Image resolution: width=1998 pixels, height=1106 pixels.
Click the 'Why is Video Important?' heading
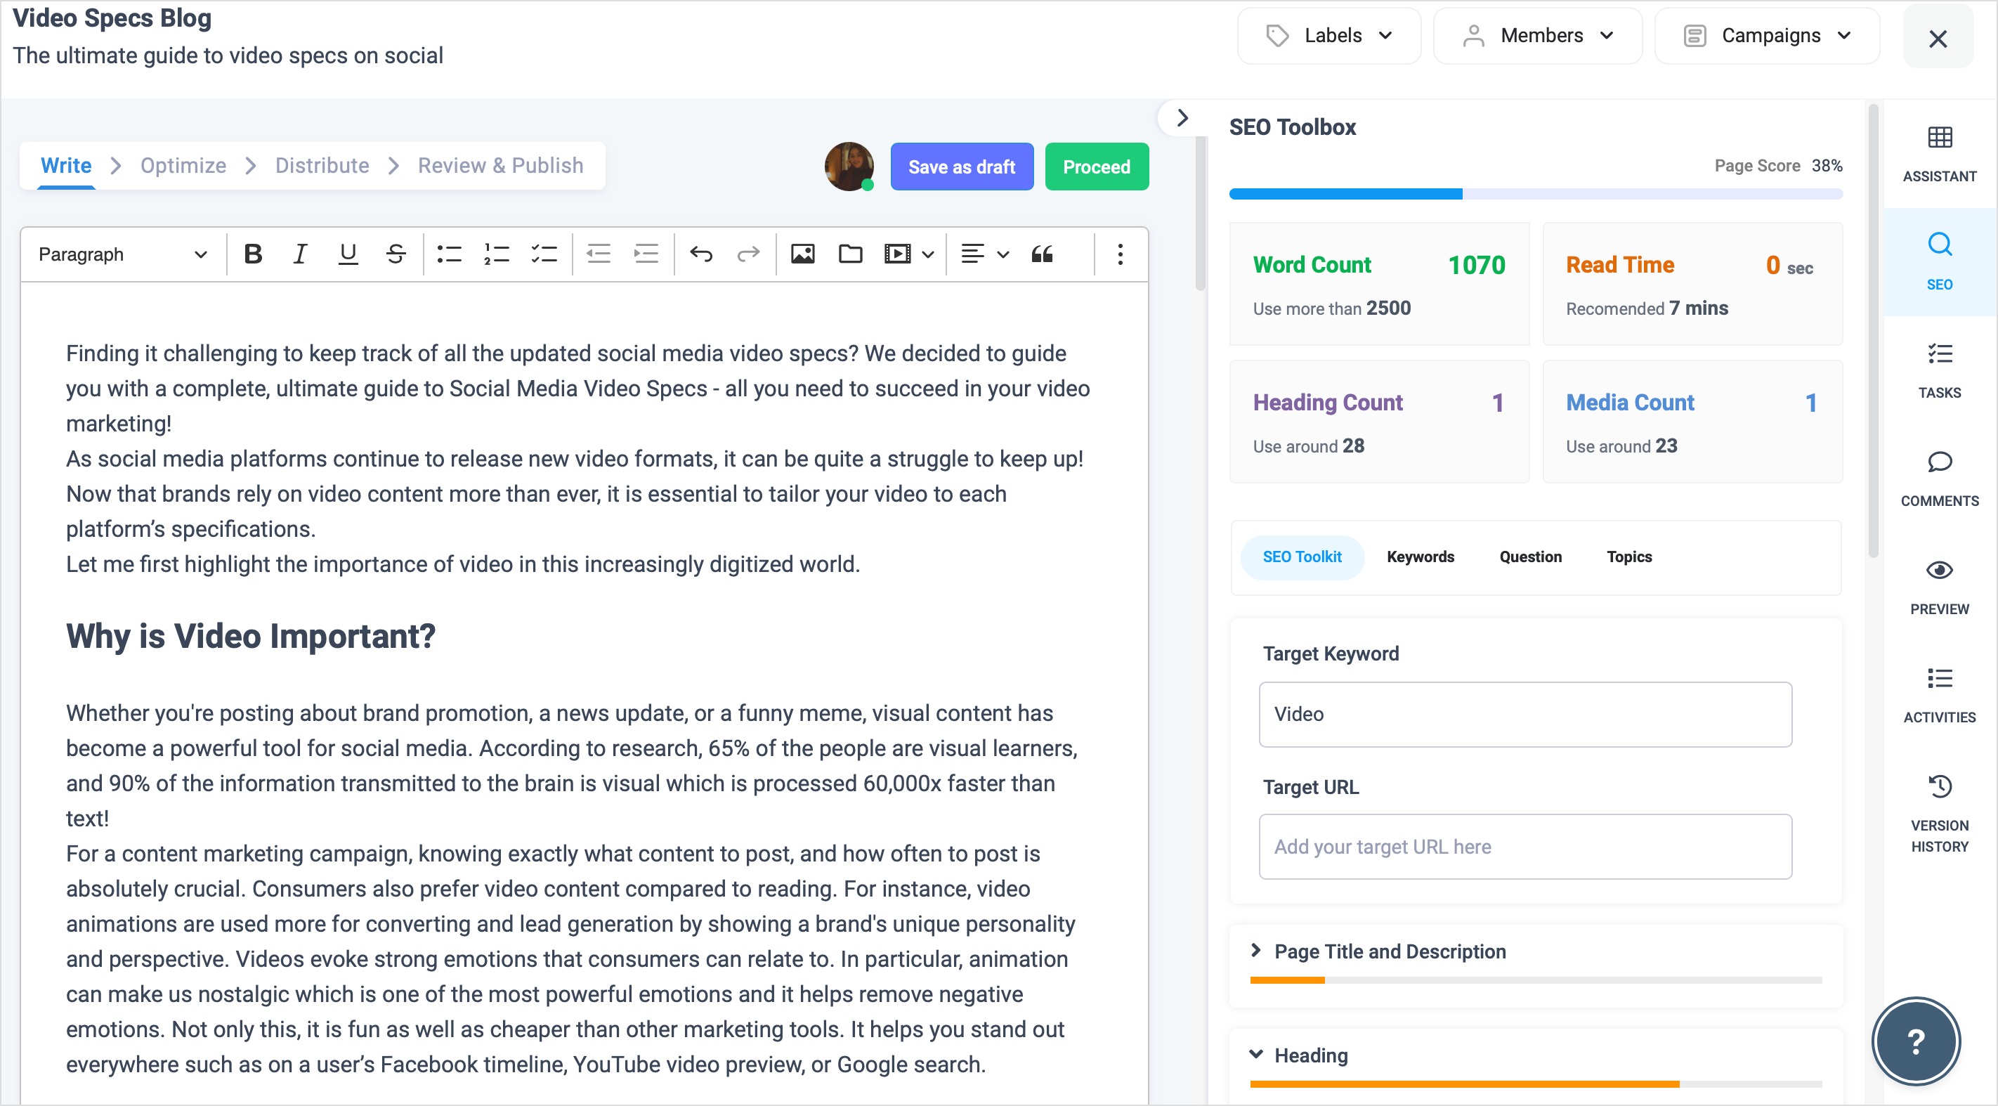(251, 636)
